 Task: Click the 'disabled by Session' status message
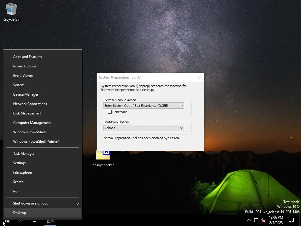[x=141, y=138]
